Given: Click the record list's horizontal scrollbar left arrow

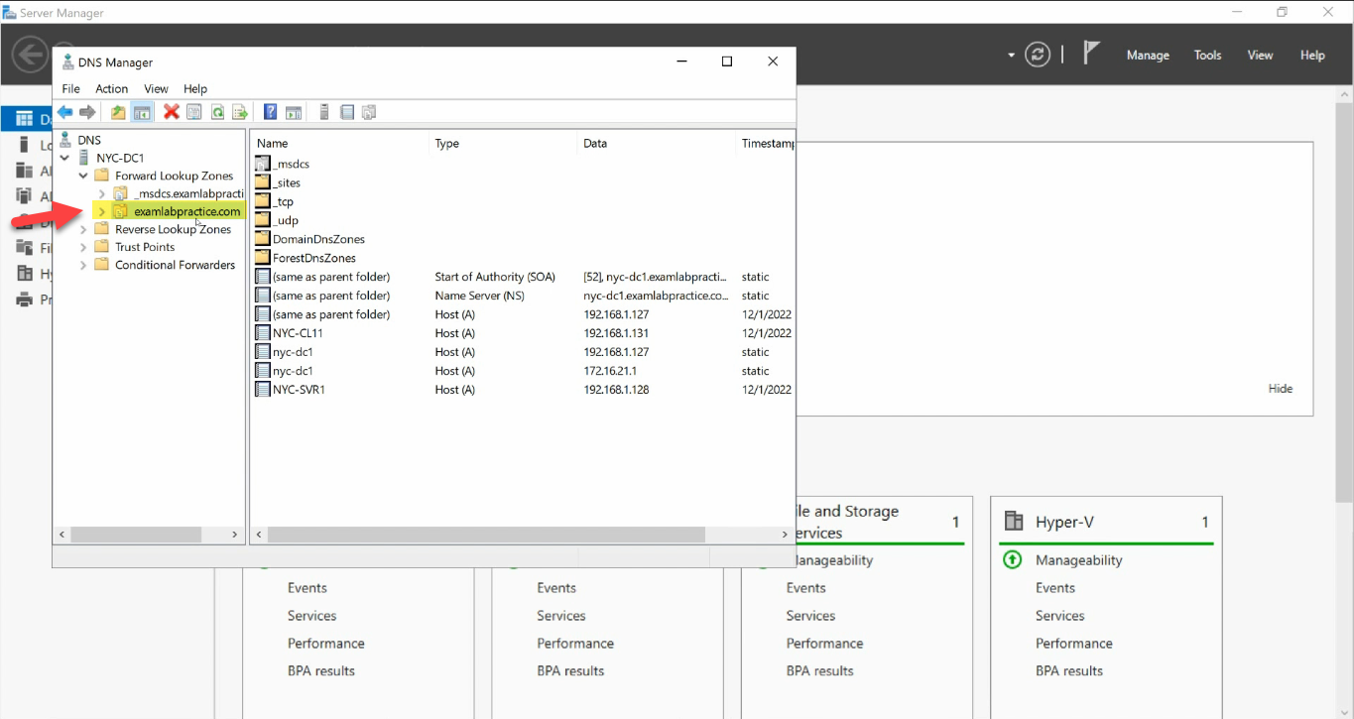Looking at the screenshot, I should tap(259, 535).
